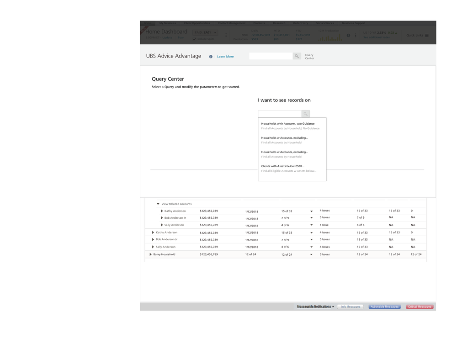
Task: Open the Client Opportunities menu
Action: [x=197, y=23]
